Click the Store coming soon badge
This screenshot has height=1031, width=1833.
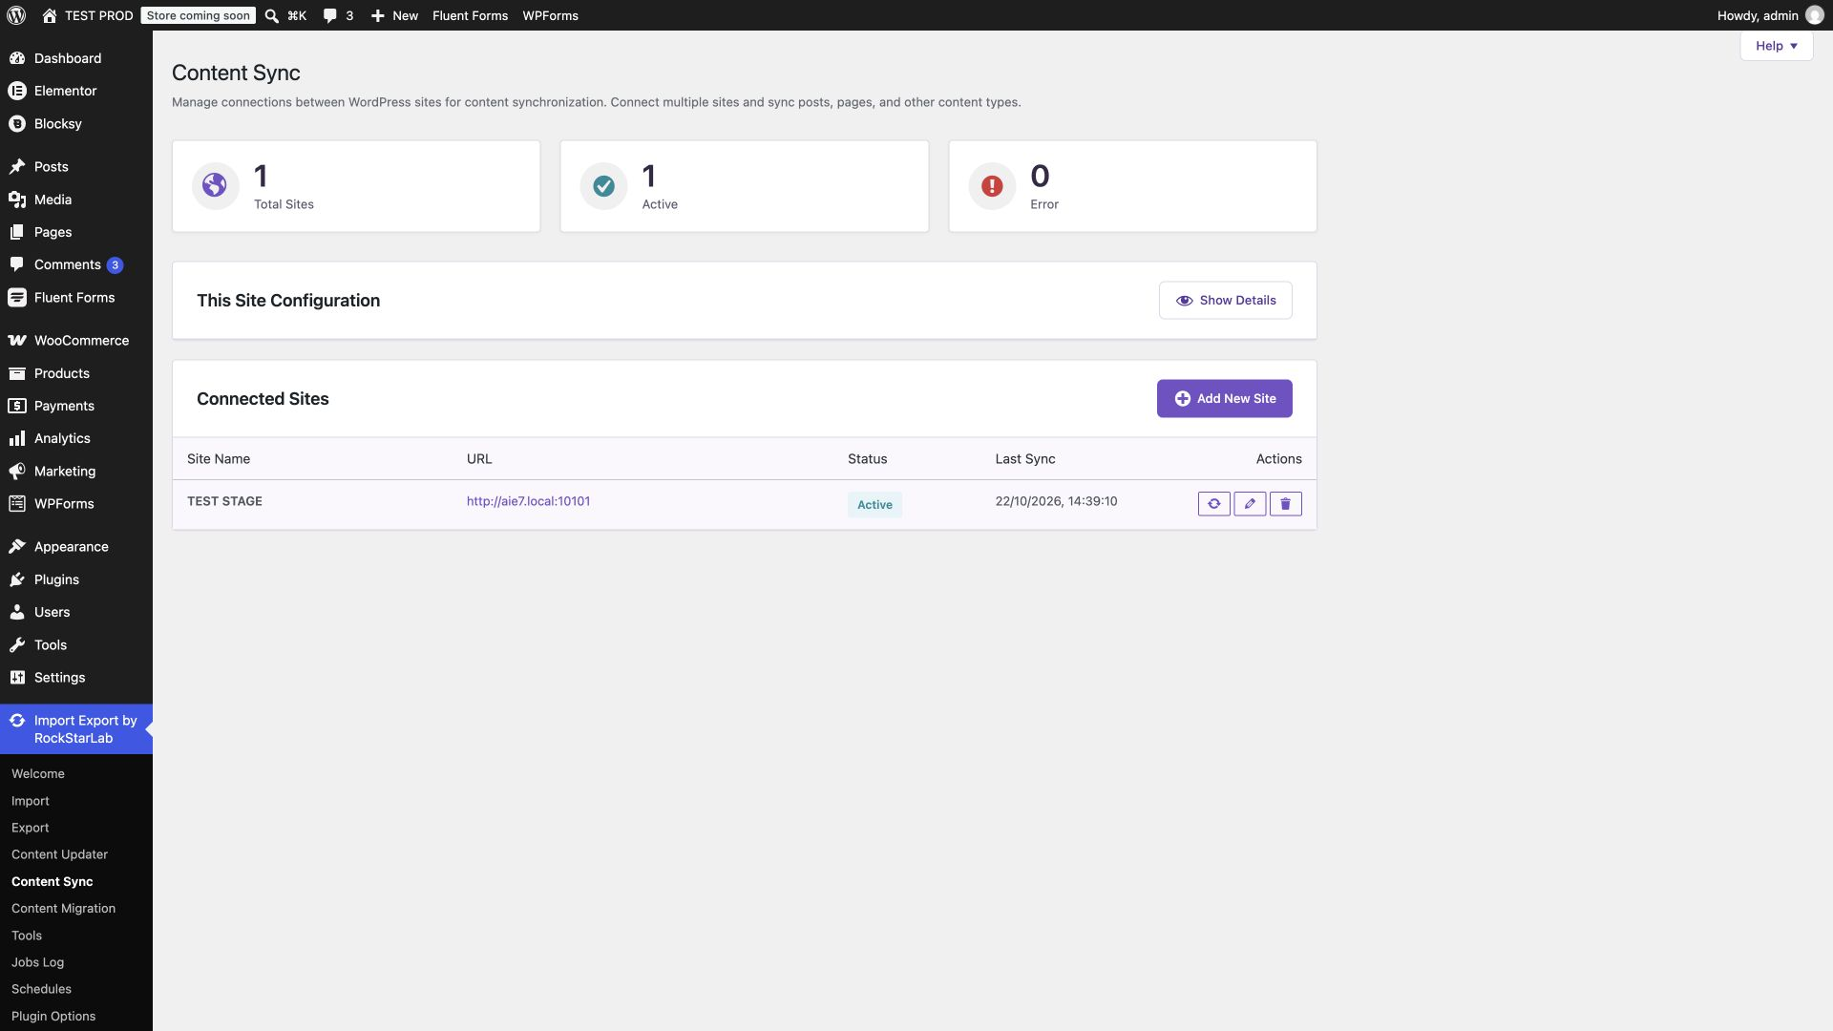pos(198,15)
